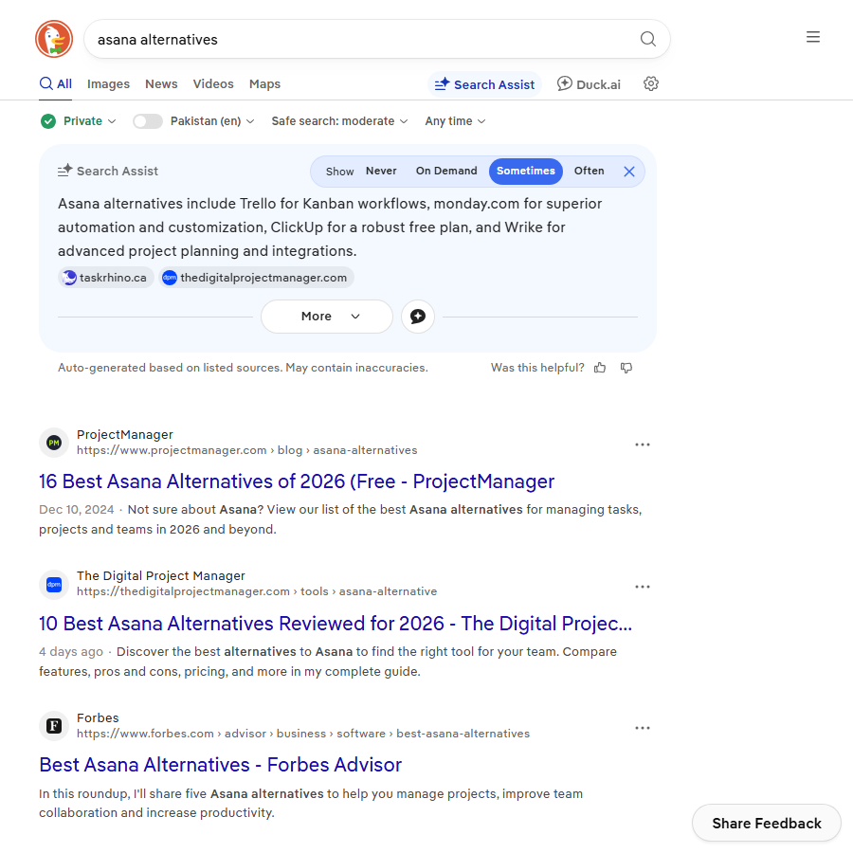
Task: Click the 'Dec 10, 2024' date text
Action: click(76, 510)
